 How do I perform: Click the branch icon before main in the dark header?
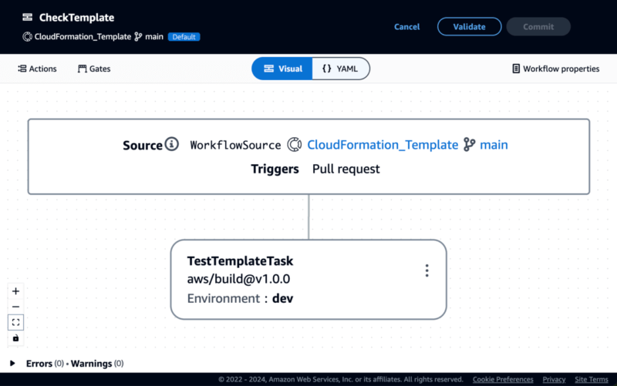click(x=138, y=36)
